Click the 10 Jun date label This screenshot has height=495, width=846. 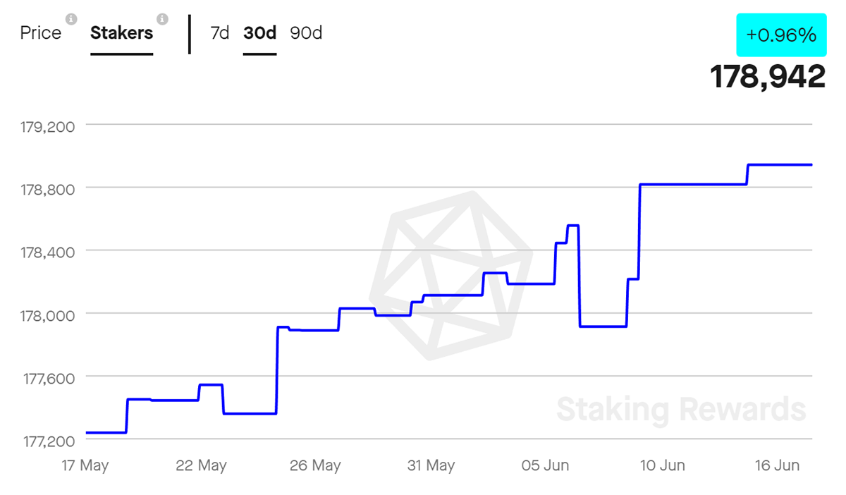click(660, 466)
